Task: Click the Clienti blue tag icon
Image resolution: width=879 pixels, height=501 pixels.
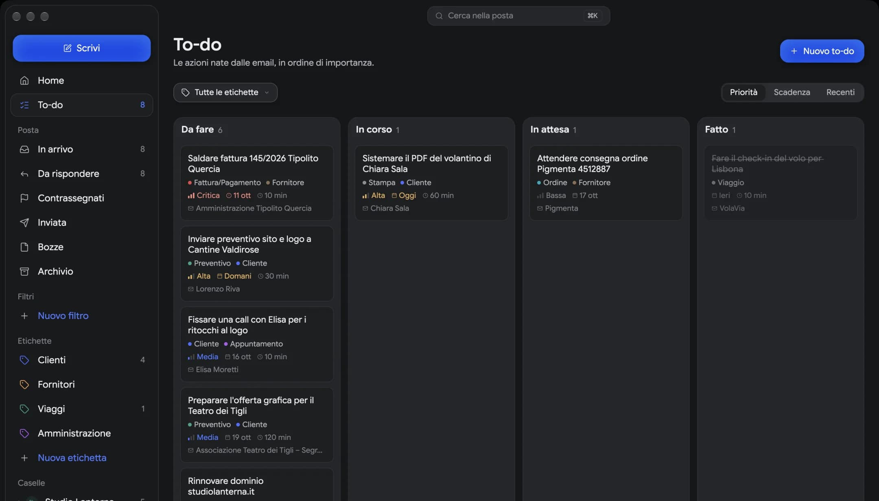Action: [x=24, y=360]
